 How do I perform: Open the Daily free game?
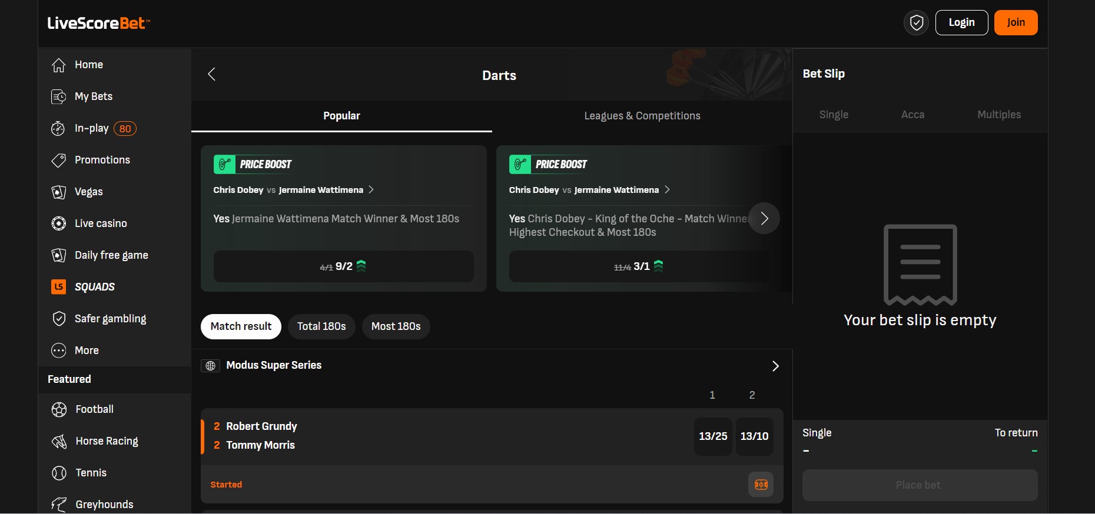[x=111, y=255]
